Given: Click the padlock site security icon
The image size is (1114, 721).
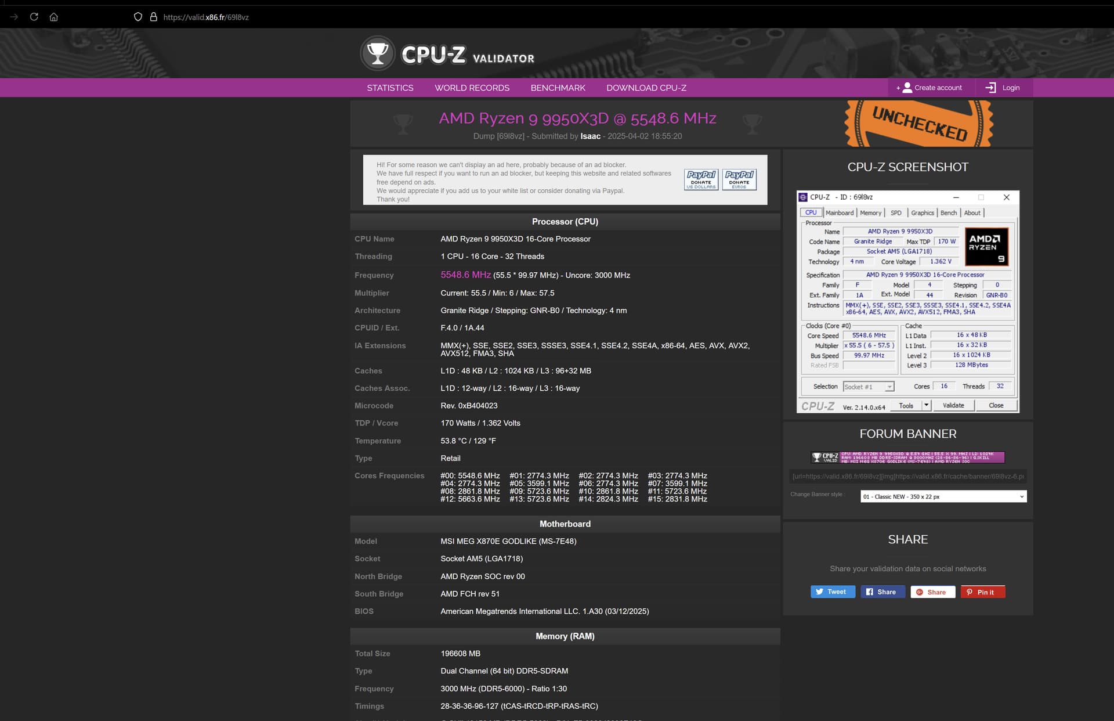Looking at the screenshot, I should coord(154,17).
